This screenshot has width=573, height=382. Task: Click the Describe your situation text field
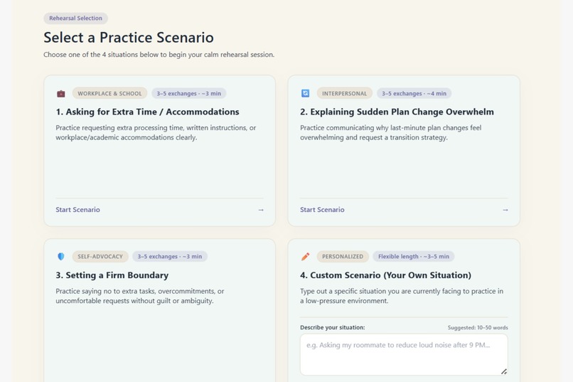click(404, 354)
